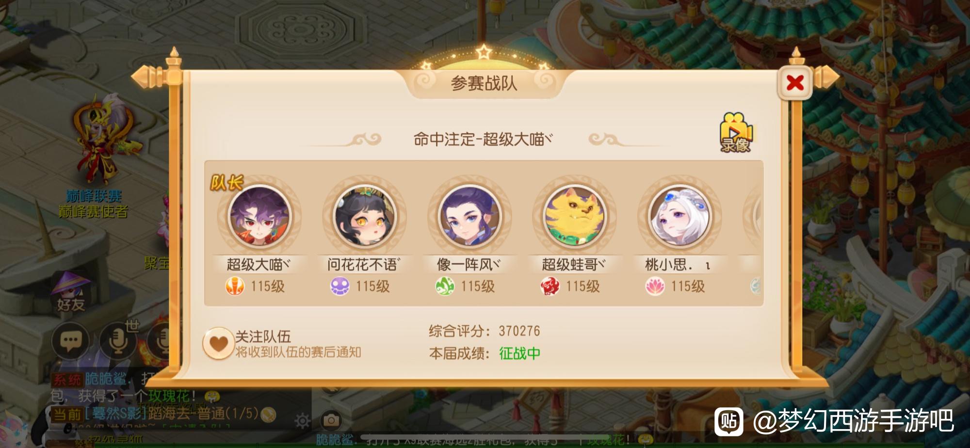Click the red swirl faction icon
This screenshot has height=448, width=970.
click(x=550, y=286)
